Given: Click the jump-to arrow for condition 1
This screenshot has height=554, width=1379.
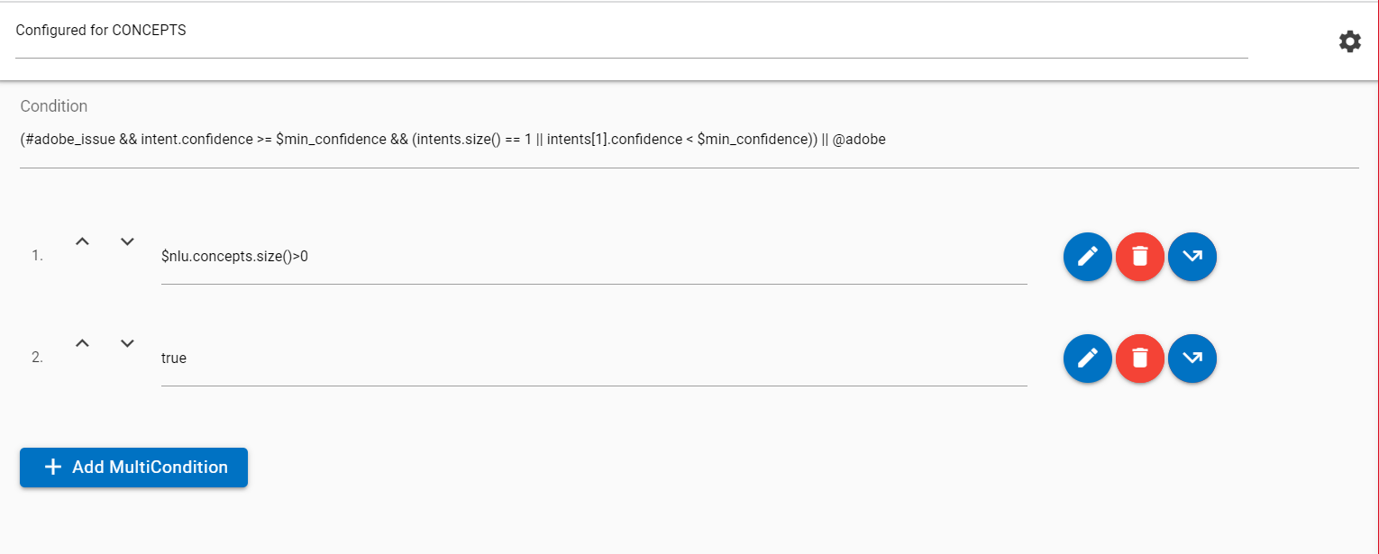Looking at the screenshot, I should (x=1192, y=257).
